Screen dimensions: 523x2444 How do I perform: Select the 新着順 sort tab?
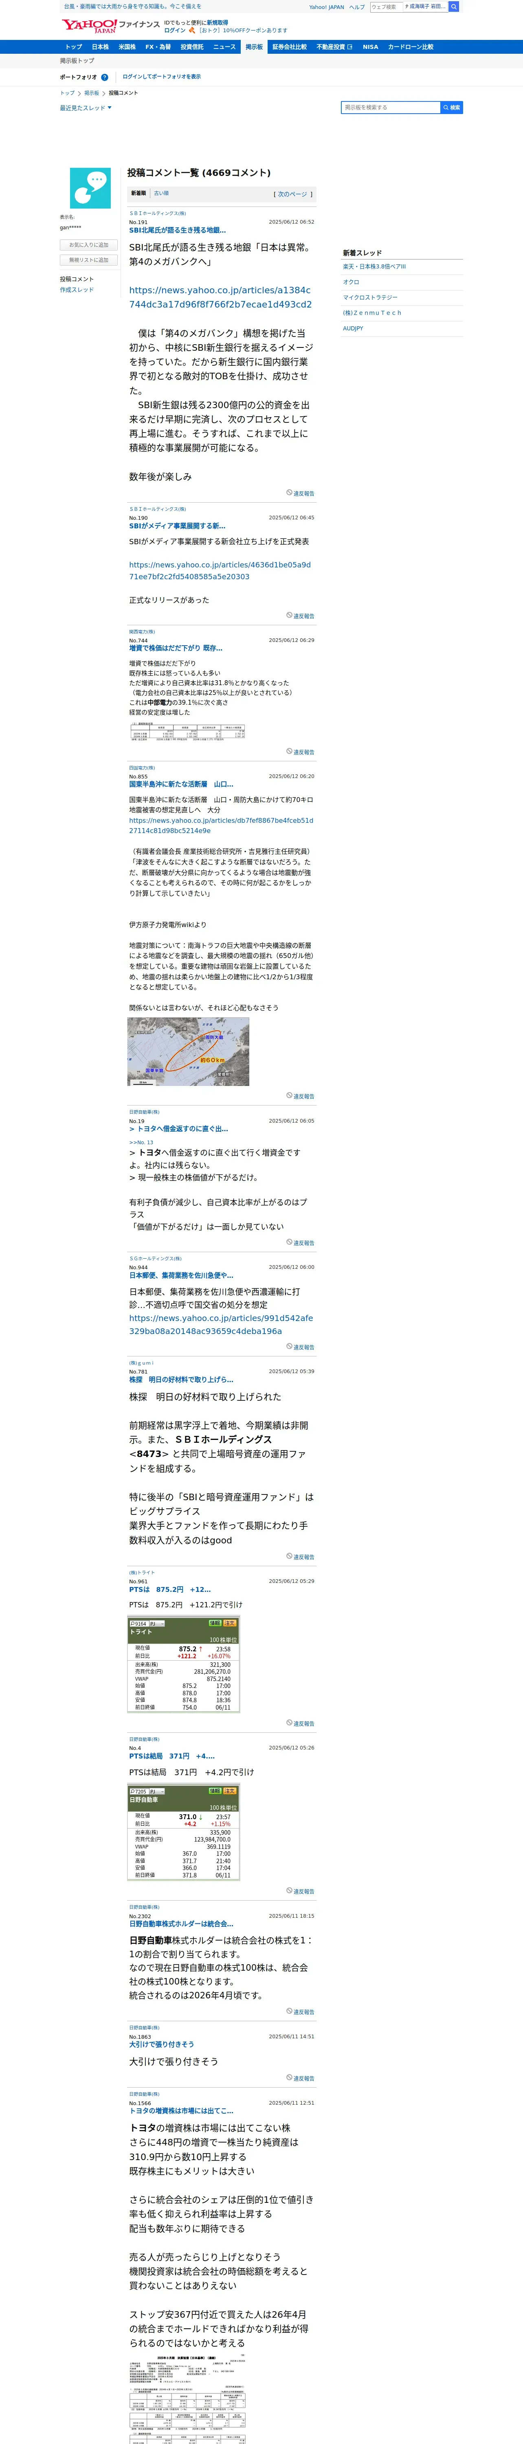(138, 193)
